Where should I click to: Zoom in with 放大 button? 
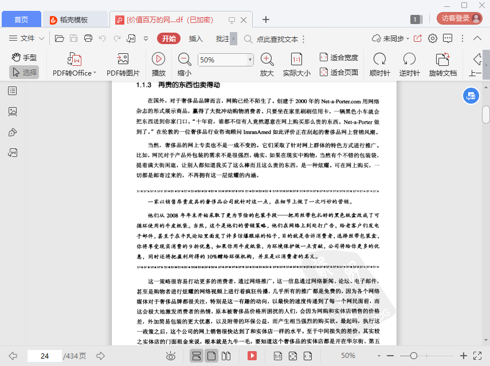pyautogui.click(x=267, y=65)
